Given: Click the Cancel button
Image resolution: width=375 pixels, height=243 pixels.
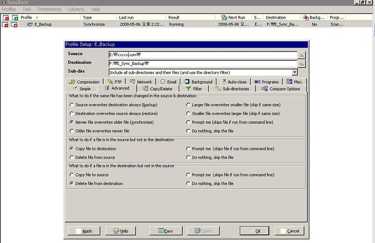Looking at the screenshot, I should 290,231.
